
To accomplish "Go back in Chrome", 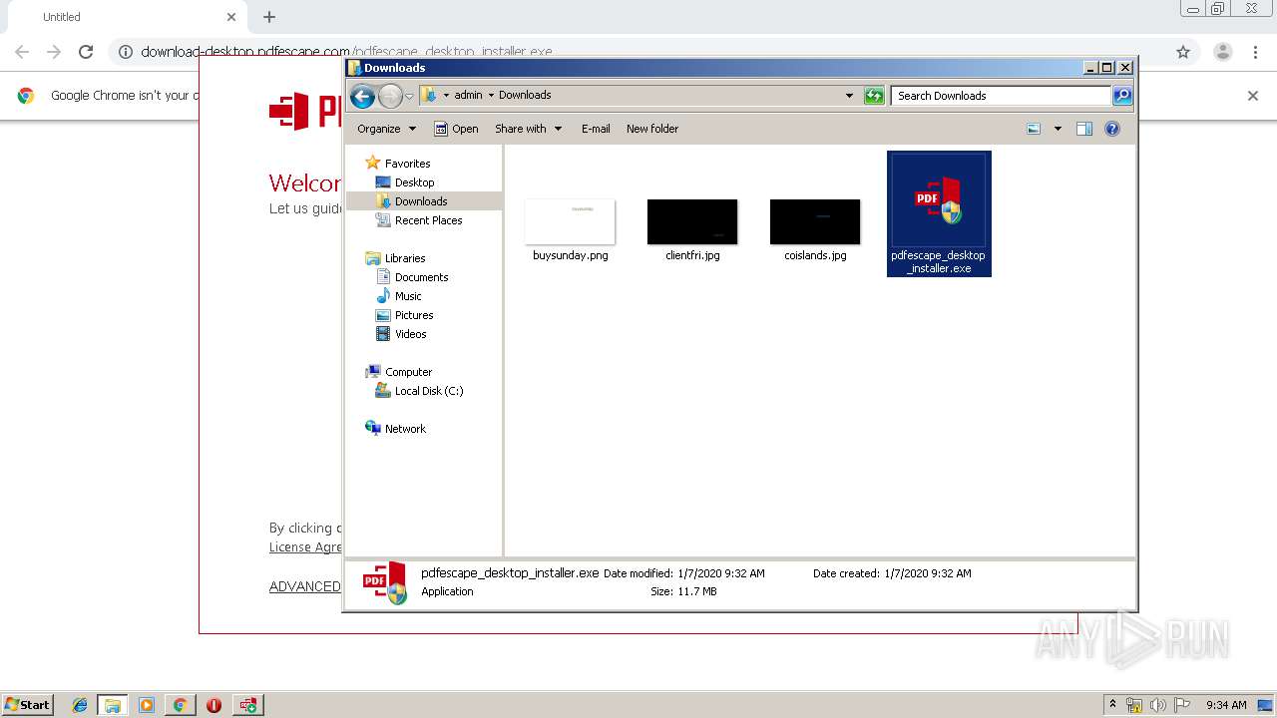I will (x=22, y=52).
